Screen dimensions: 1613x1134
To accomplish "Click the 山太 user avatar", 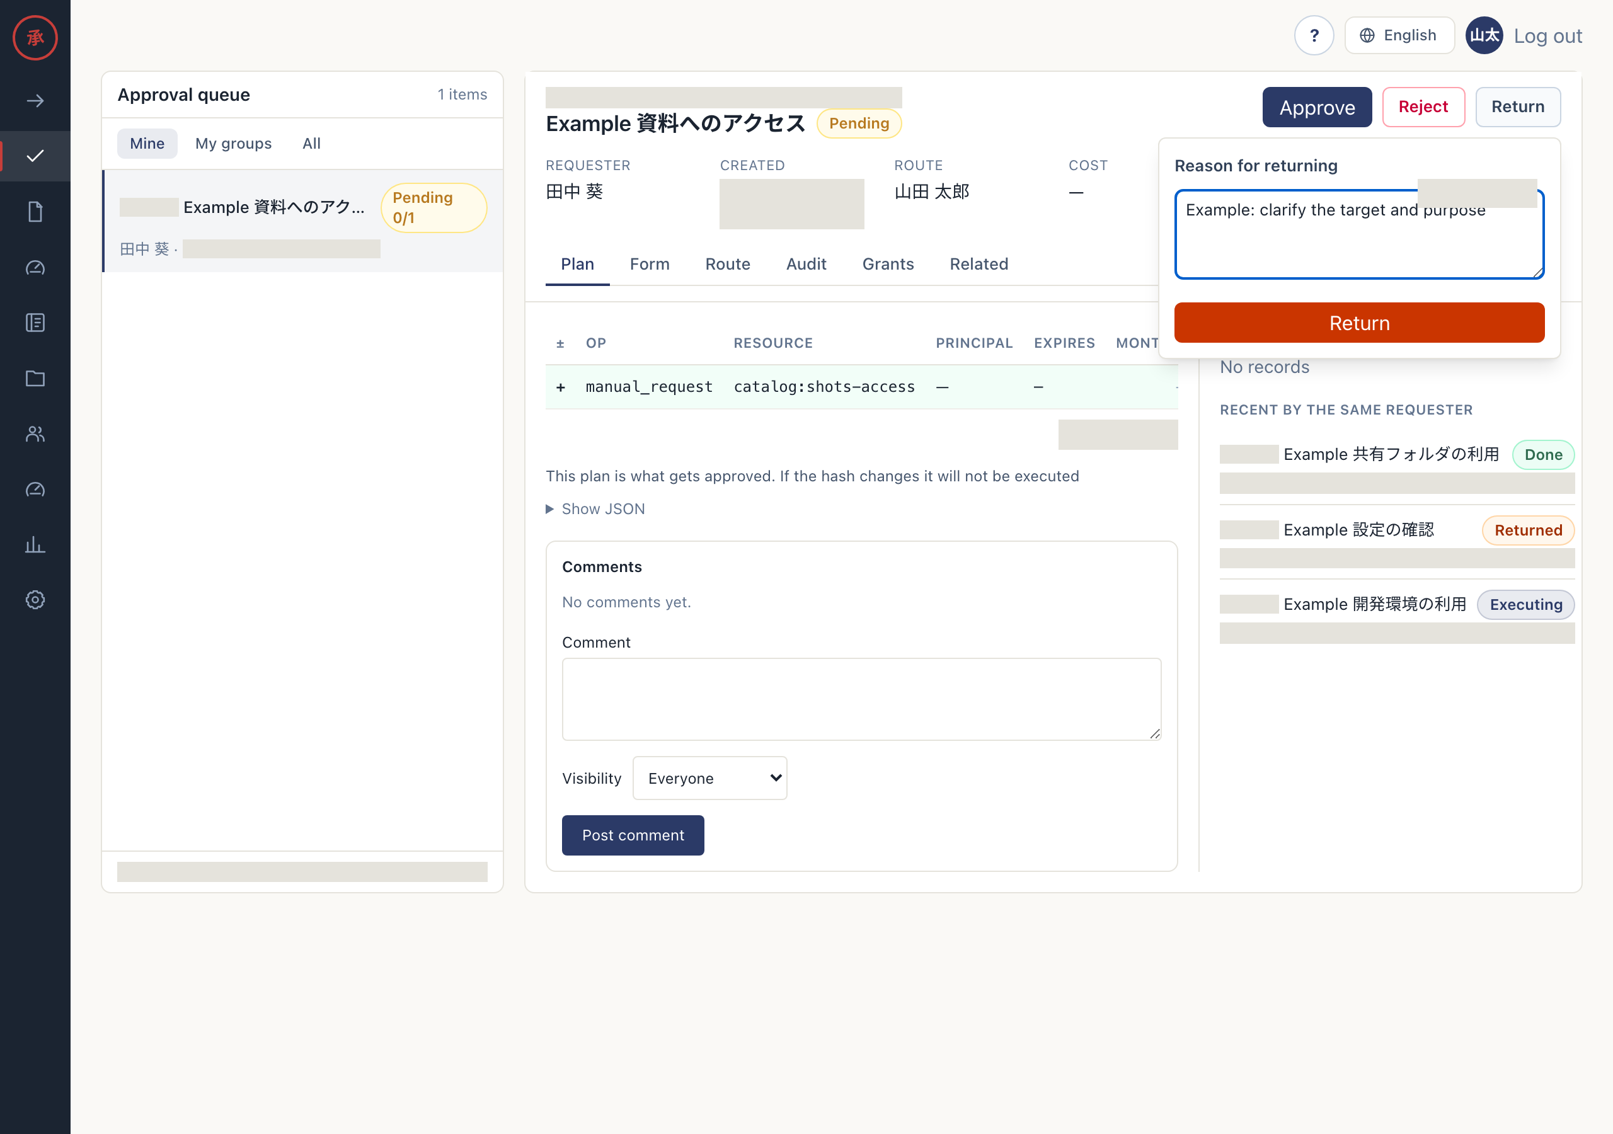I will pos(1484,35).
